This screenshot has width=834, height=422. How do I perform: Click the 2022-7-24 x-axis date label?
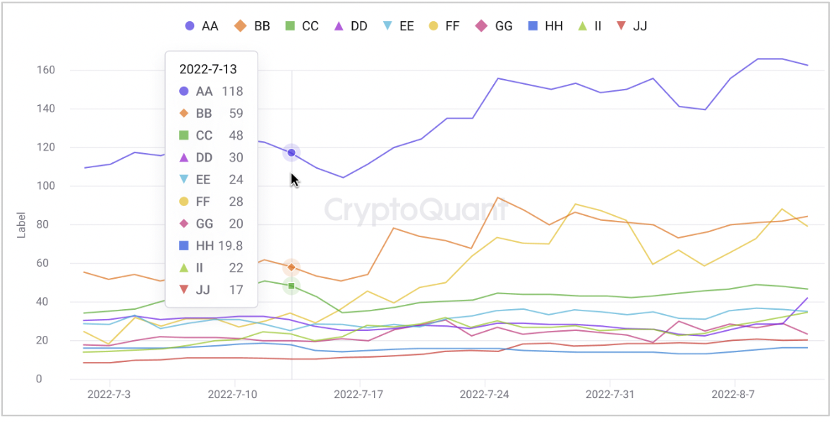click(485, 394)
